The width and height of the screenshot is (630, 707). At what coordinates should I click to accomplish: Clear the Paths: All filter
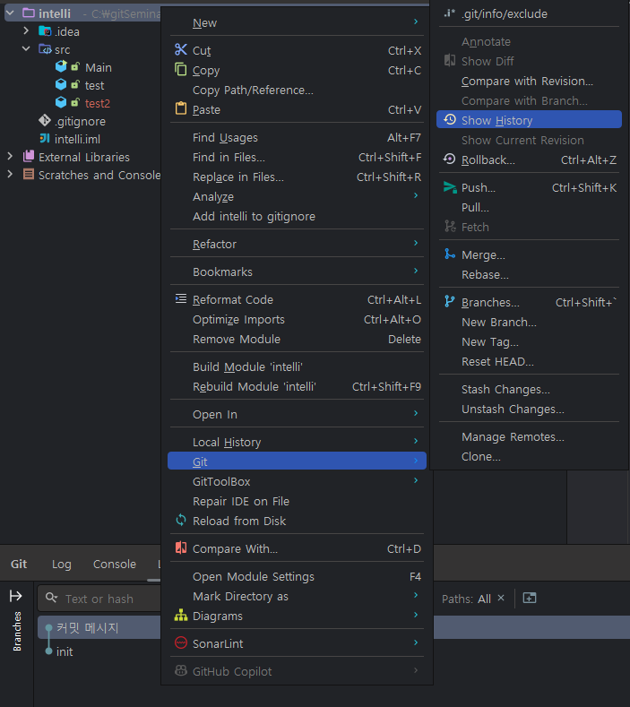pos(501,598)
